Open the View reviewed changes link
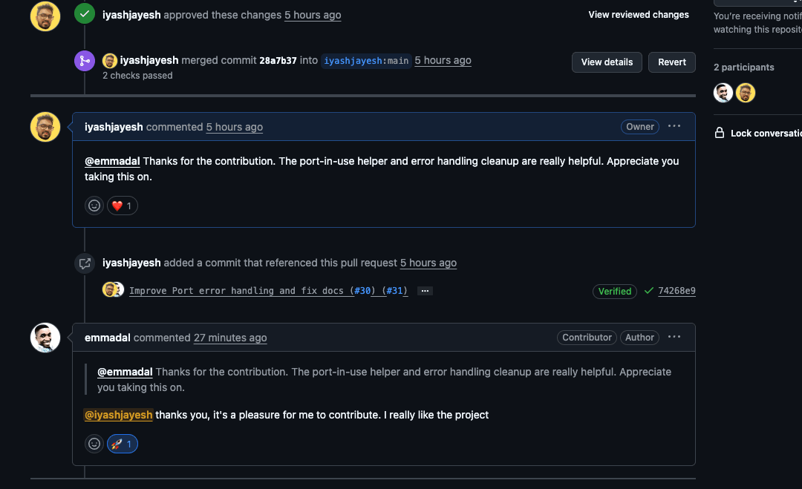This screenshot has width=802, height=489. point(639,15)
